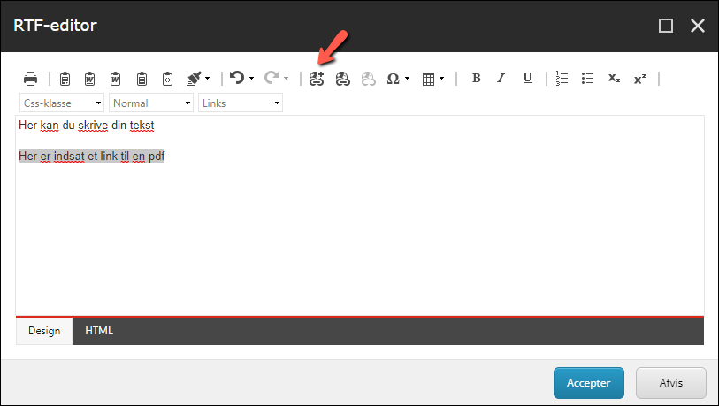The width and height of the screenshot is (719, 406).
Task: Toggle superscript formatting
Action: (639, 79)
